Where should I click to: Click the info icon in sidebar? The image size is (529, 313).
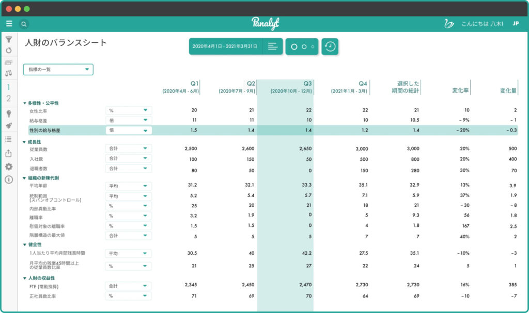coord(9,179)
